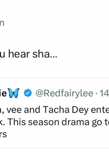Viewport: 109px width, 152px height.
Task: Click the word 'This' in the tweet body
Action: [17, 122]
